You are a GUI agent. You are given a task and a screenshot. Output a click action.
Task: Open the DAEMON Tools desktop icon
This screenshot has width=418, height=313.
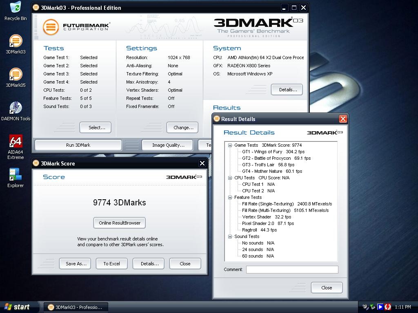pyautogui.click(x=16, y=111)
